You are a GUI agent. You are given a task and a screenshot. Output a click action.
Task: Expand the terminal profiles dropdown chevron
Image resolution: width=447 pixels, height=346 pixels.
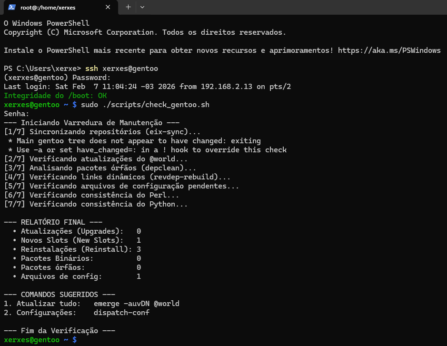point(142,7)
